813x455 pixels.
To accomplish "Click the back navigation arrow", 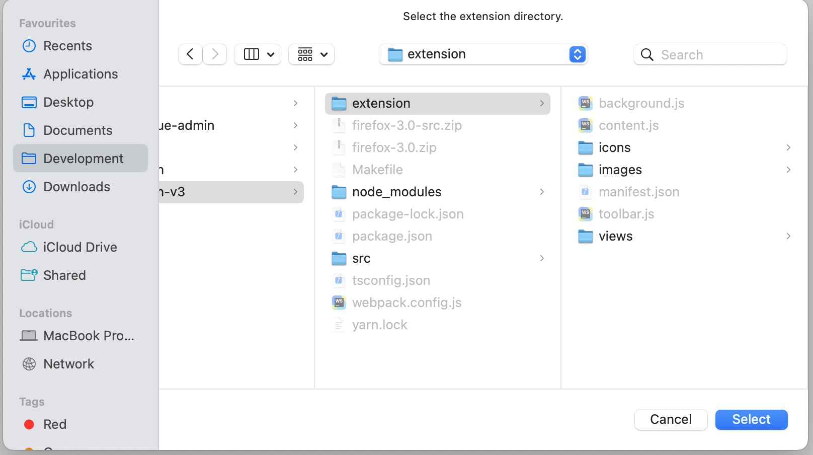I will [x=190, y=54].
